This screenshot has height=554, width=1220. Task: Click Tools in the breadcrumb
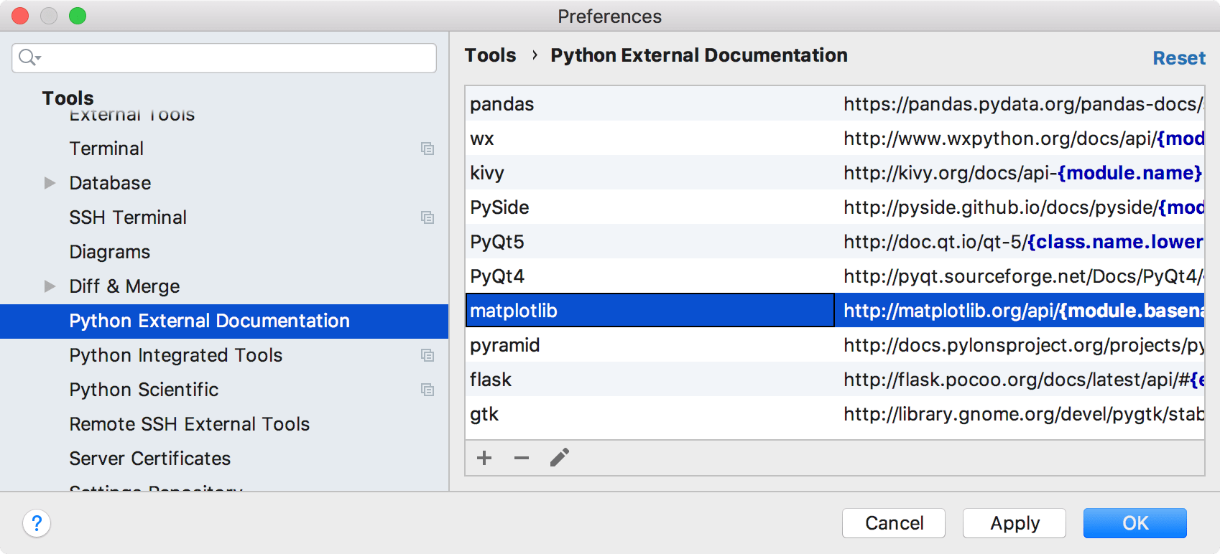[x=490, y=55]
